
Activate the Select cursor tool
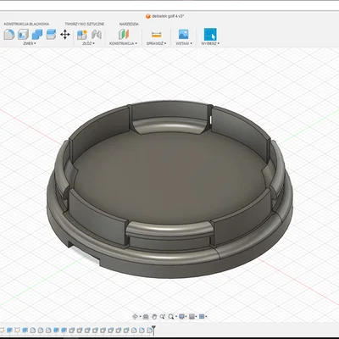[210, 35]
